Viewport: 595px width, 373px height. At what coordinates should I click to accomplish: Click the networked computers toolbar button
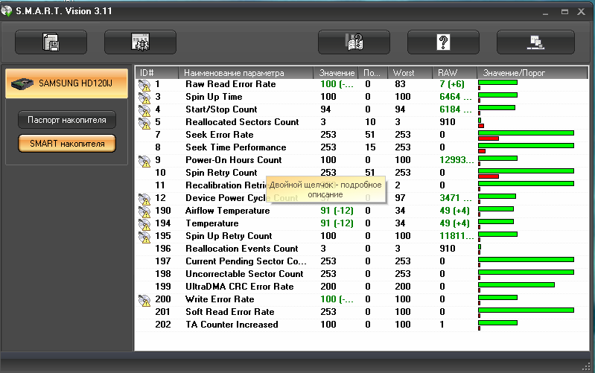coord(535,42)
